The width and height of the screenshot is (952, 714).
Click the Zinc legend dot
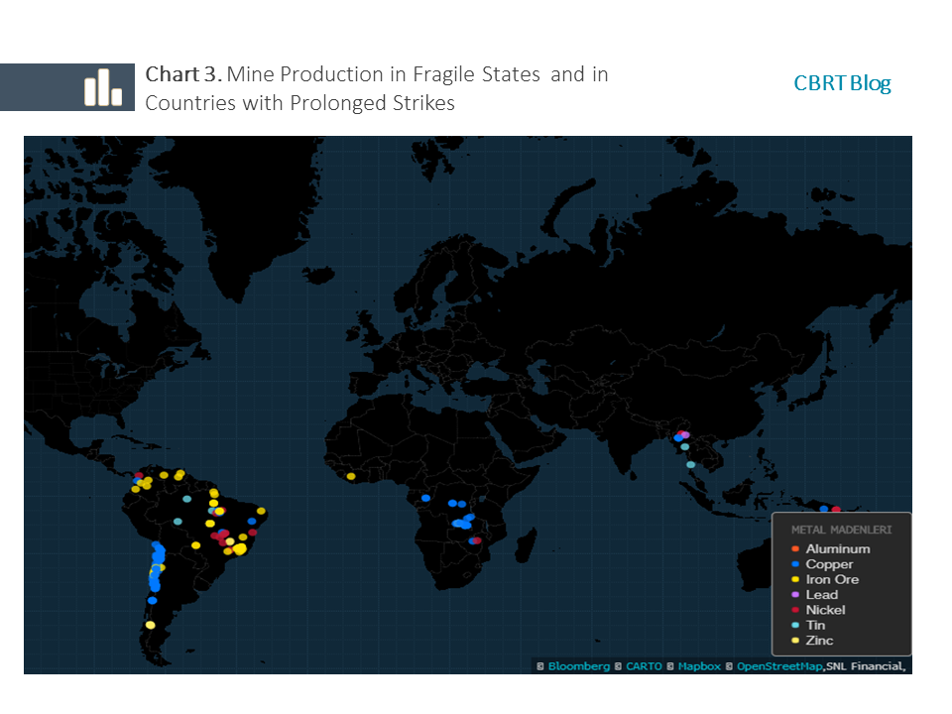[x=793, y=641]
